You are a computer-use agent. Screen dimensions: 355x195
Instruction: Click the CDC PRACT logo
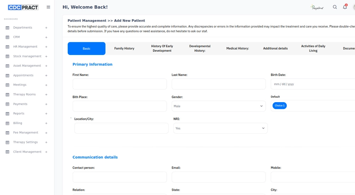point(23,7)
